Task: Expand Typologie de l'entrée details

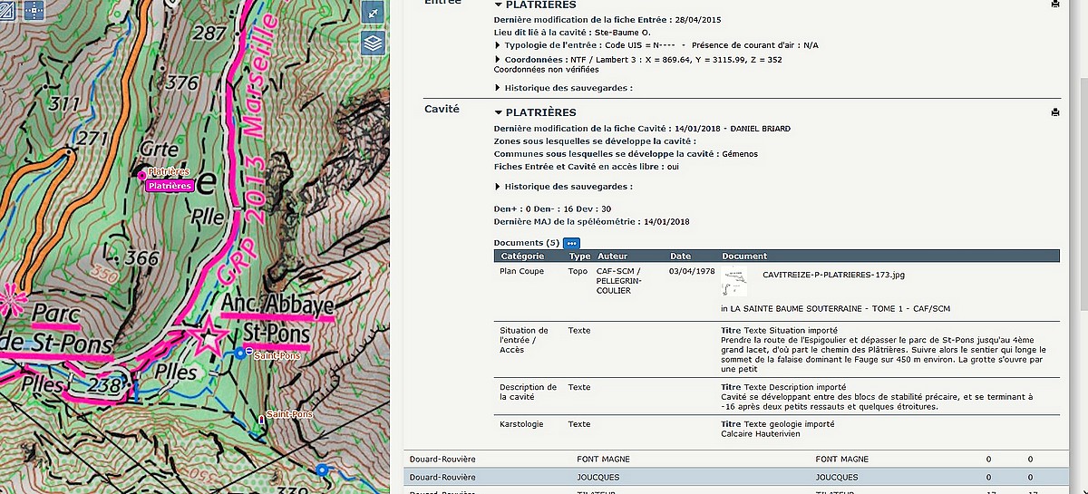Action: [x=498, y=45]
